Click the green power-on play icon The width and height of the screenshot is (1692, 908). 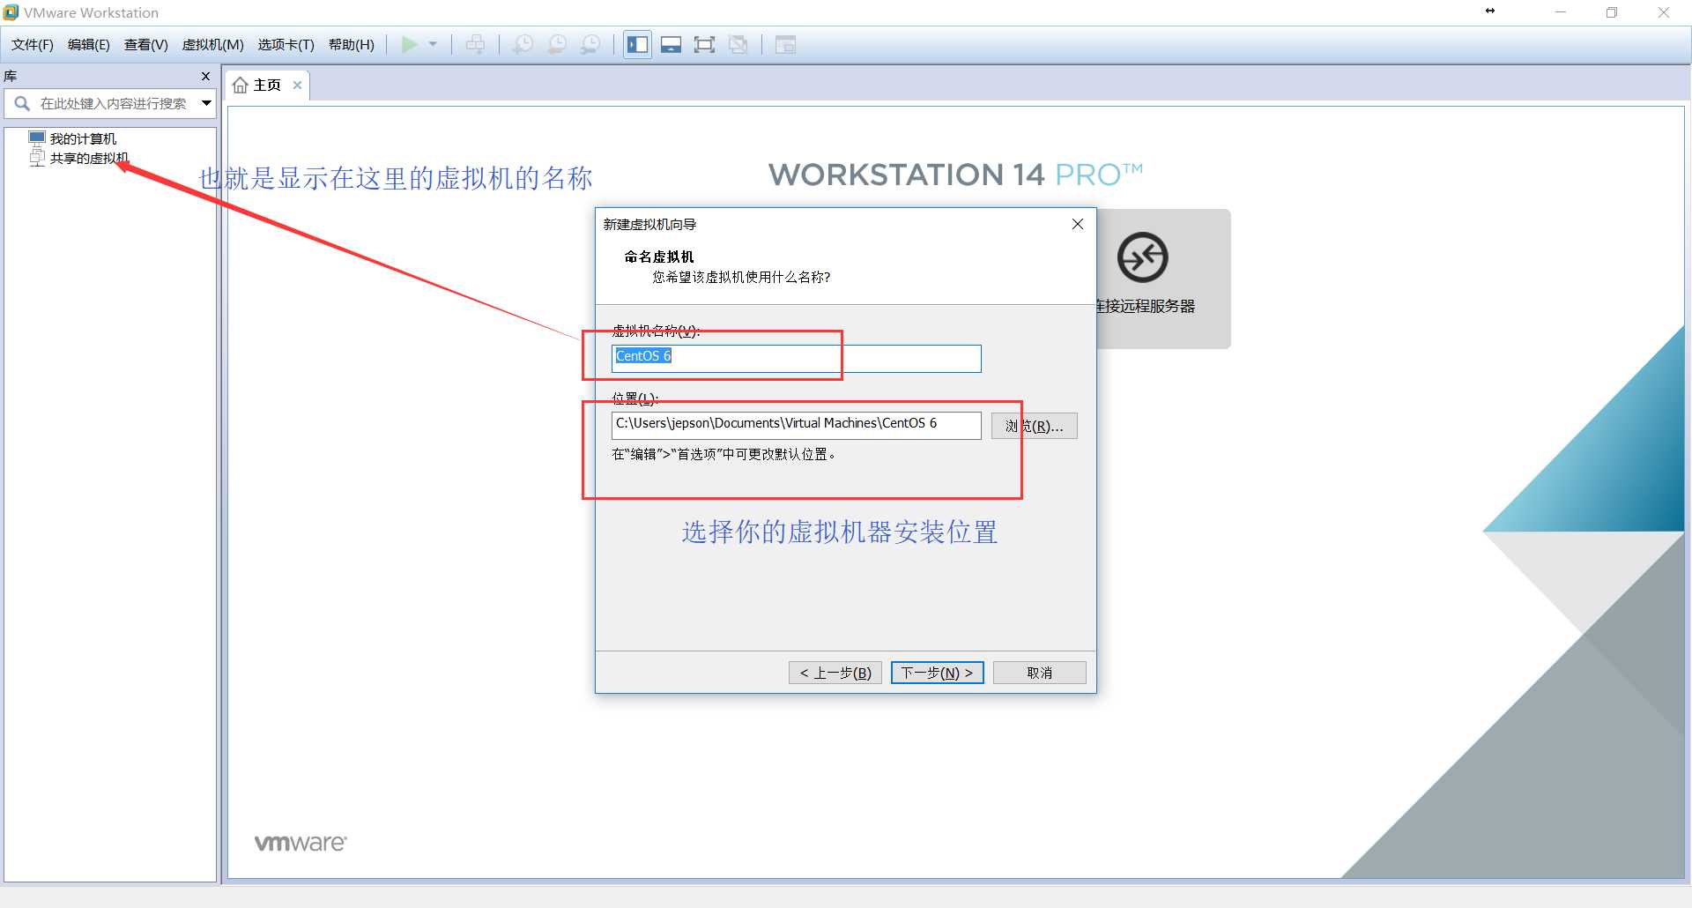pos(410,44)
